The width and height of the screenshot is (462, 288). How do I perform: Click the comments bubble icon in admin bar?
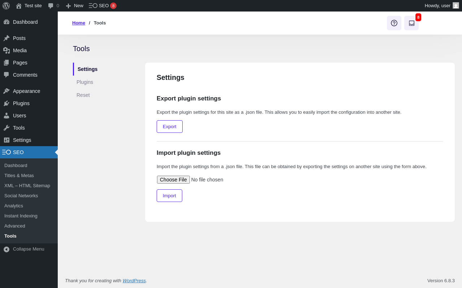click(51, 6)
